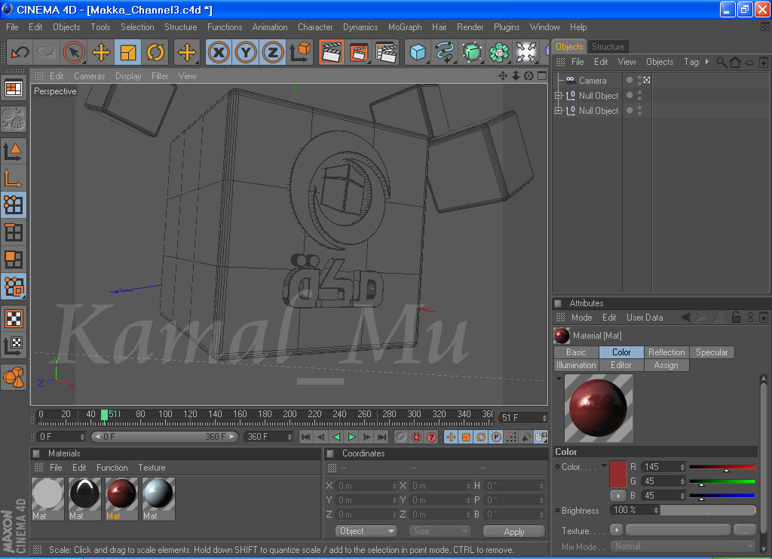Play animation forwards
The height and width of the screenshot is (559, 772).
pyautogui.click(x=351, y=437)
